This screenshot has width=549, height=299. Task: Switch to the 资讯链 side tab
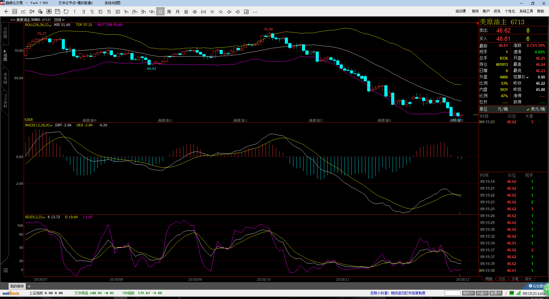5,78
